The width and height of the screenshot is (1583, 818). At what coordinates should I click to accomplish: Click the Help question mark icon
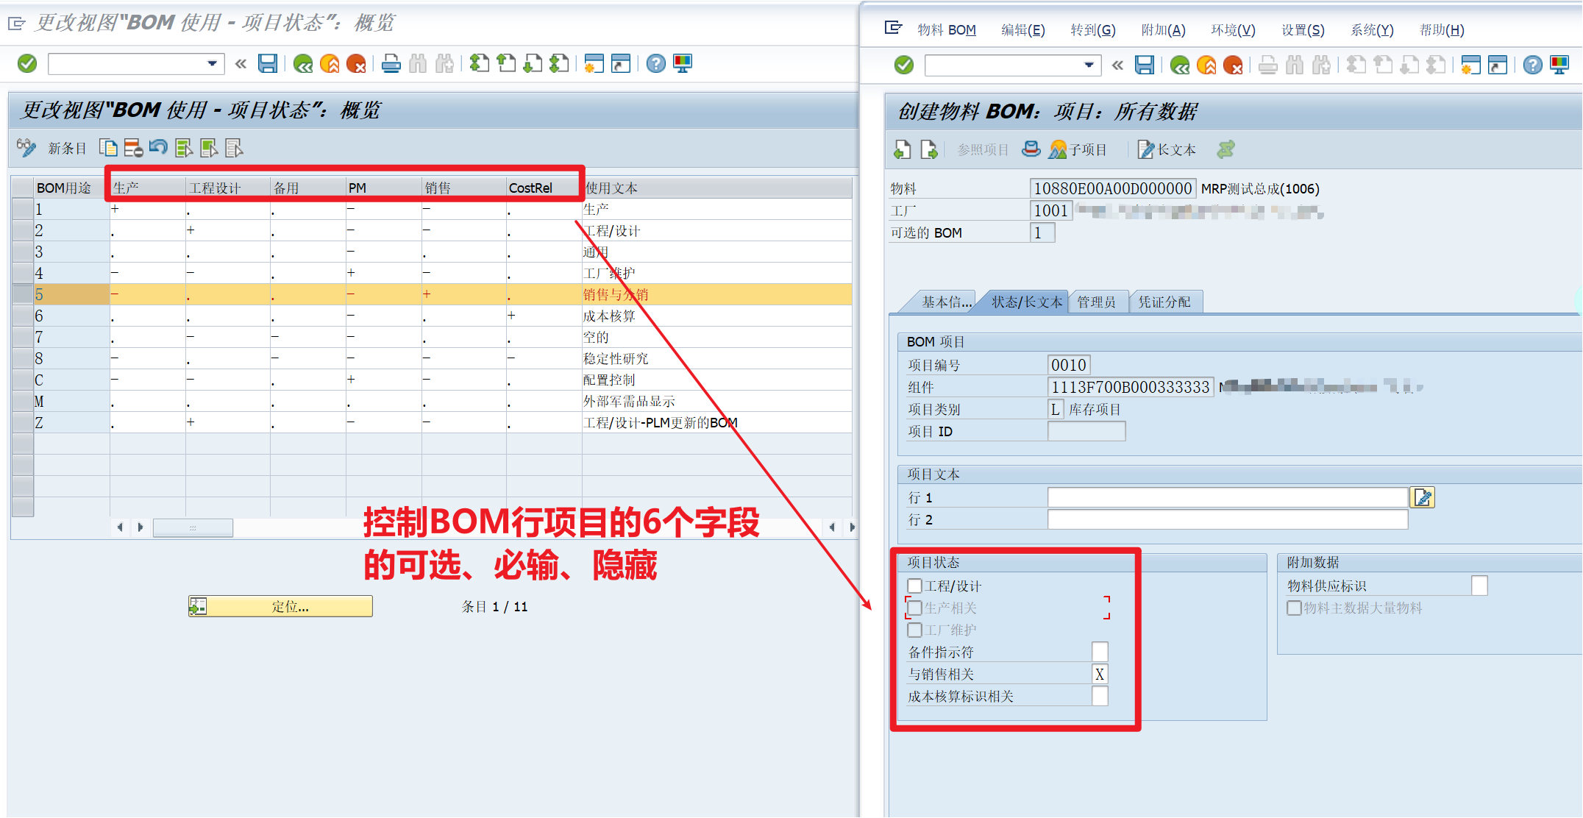(655, 64)
